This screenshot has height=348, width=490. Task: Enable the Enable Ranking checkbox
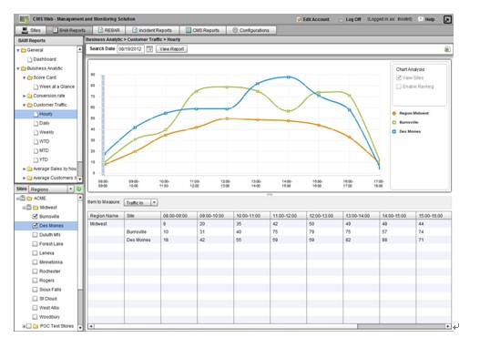399,87
